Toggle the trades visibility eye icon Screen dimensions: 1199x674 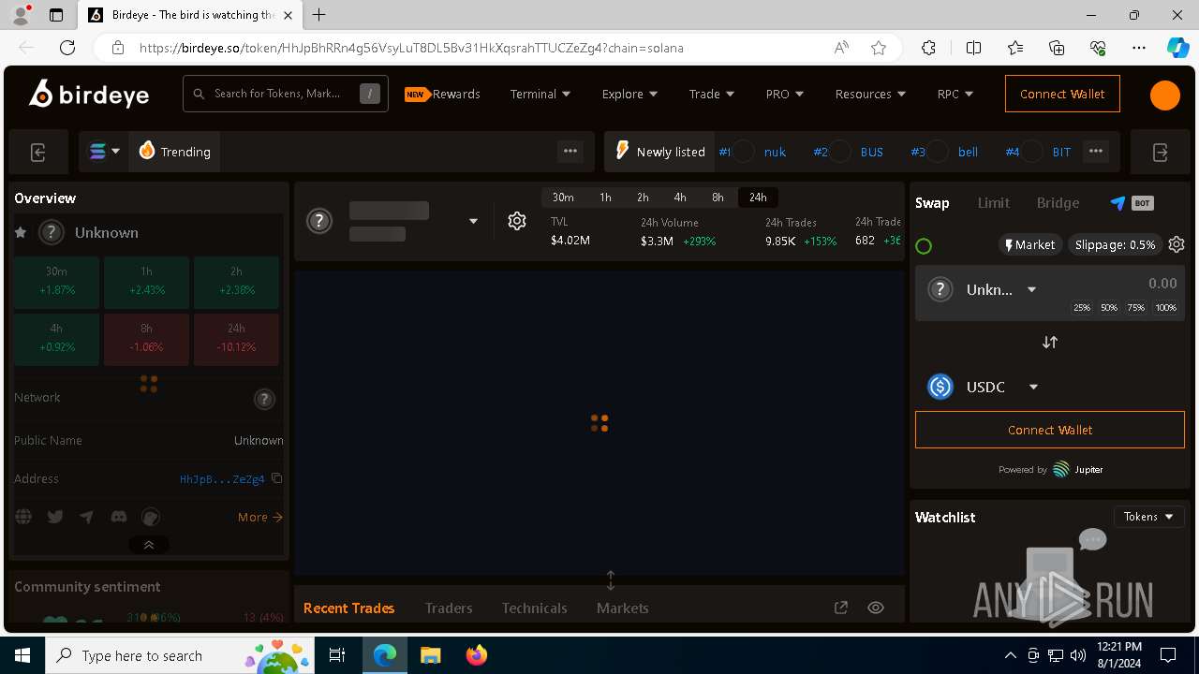click(876, 608)
